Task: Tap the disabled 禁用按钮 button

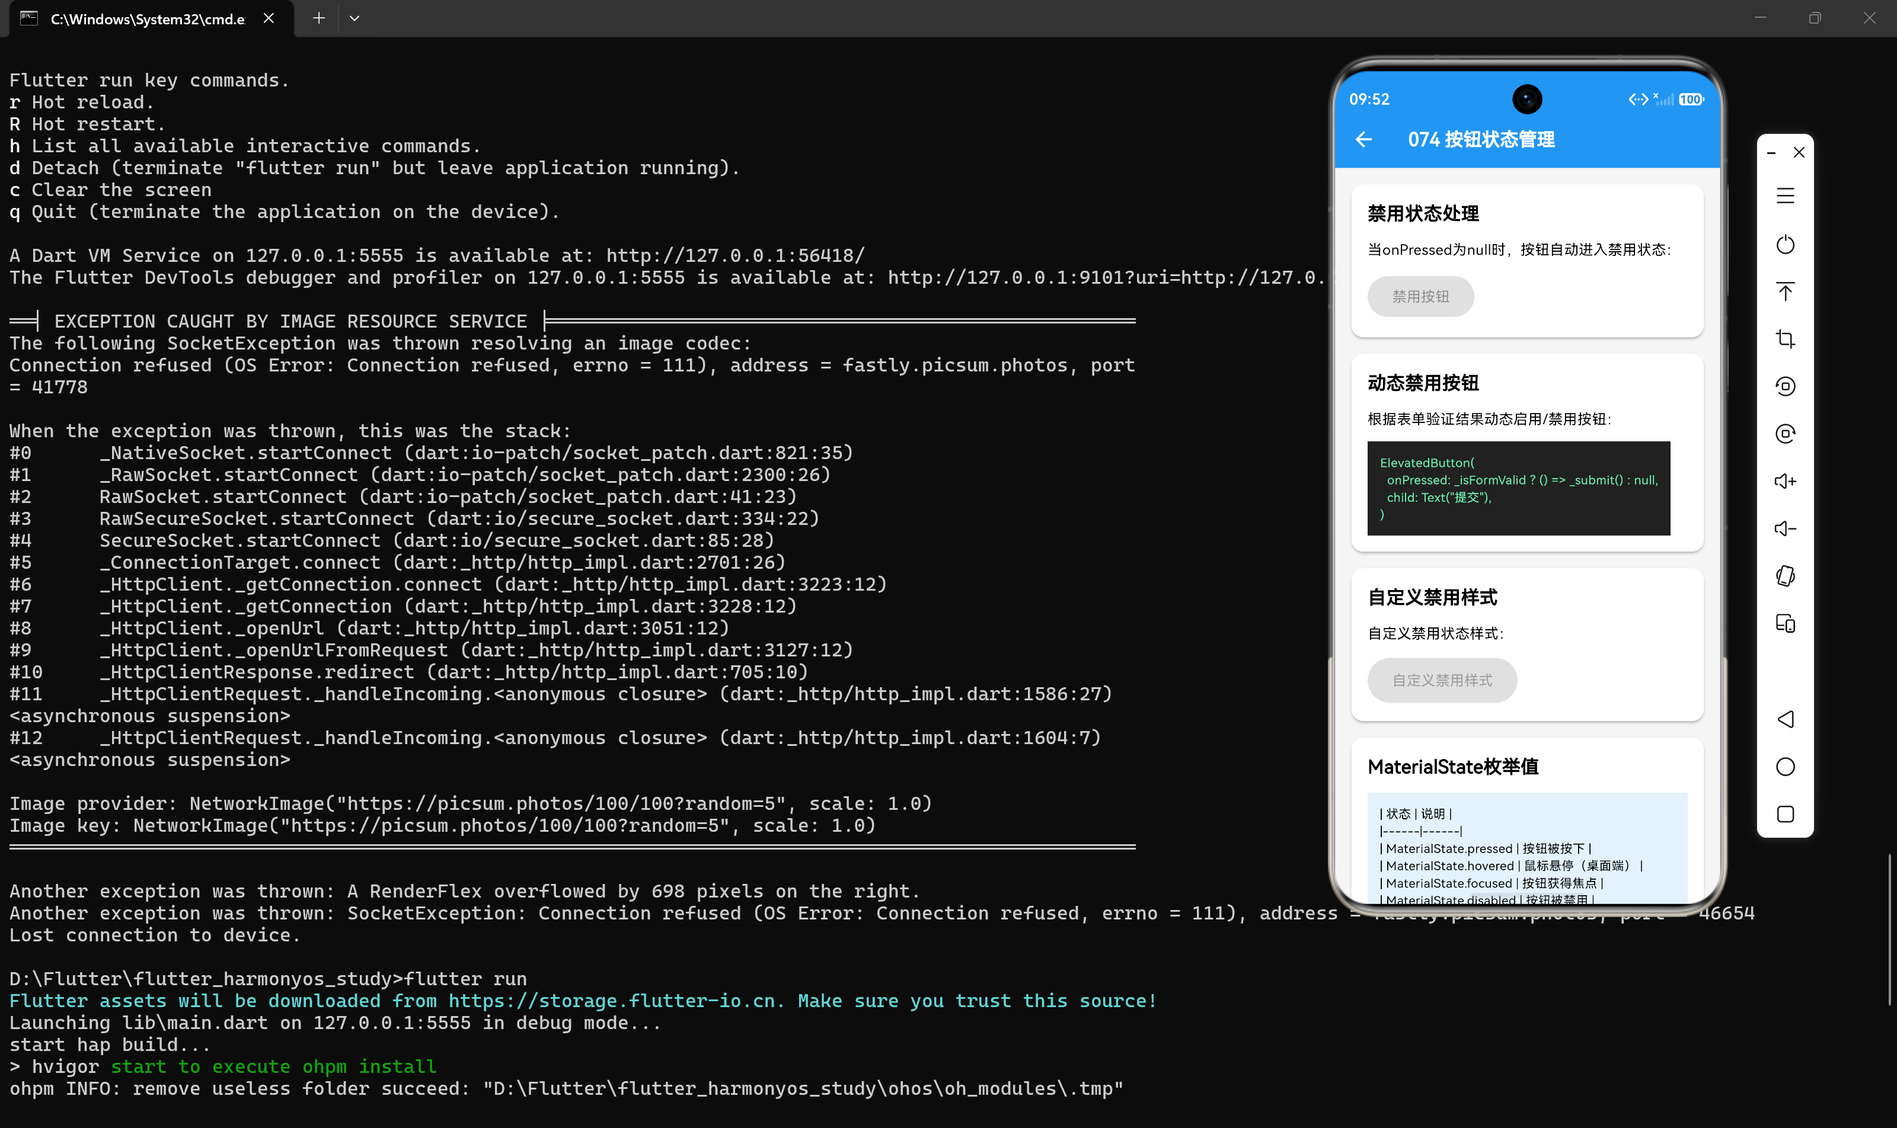Action: 1420,296
